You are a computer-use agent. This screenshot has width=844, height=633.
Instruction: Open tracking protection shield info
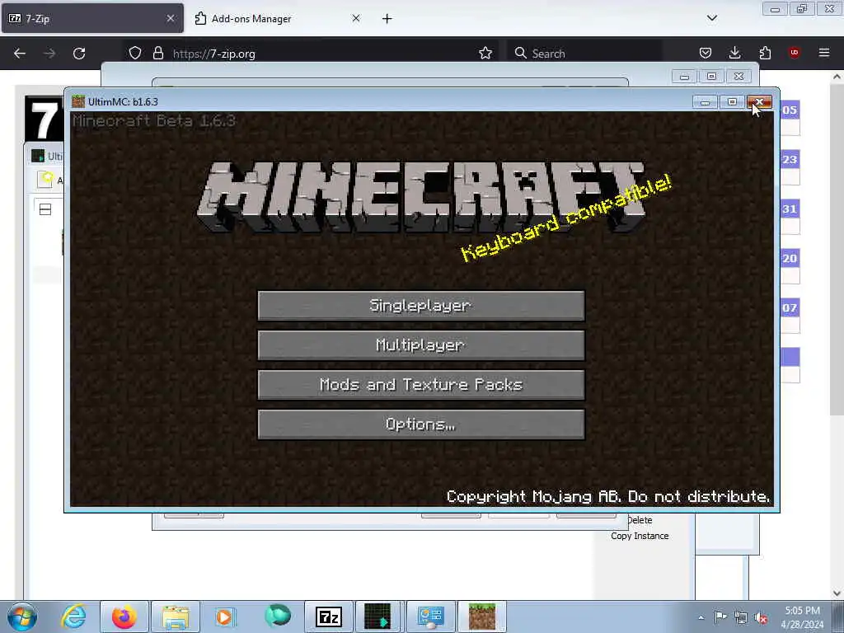pos(135,54)
